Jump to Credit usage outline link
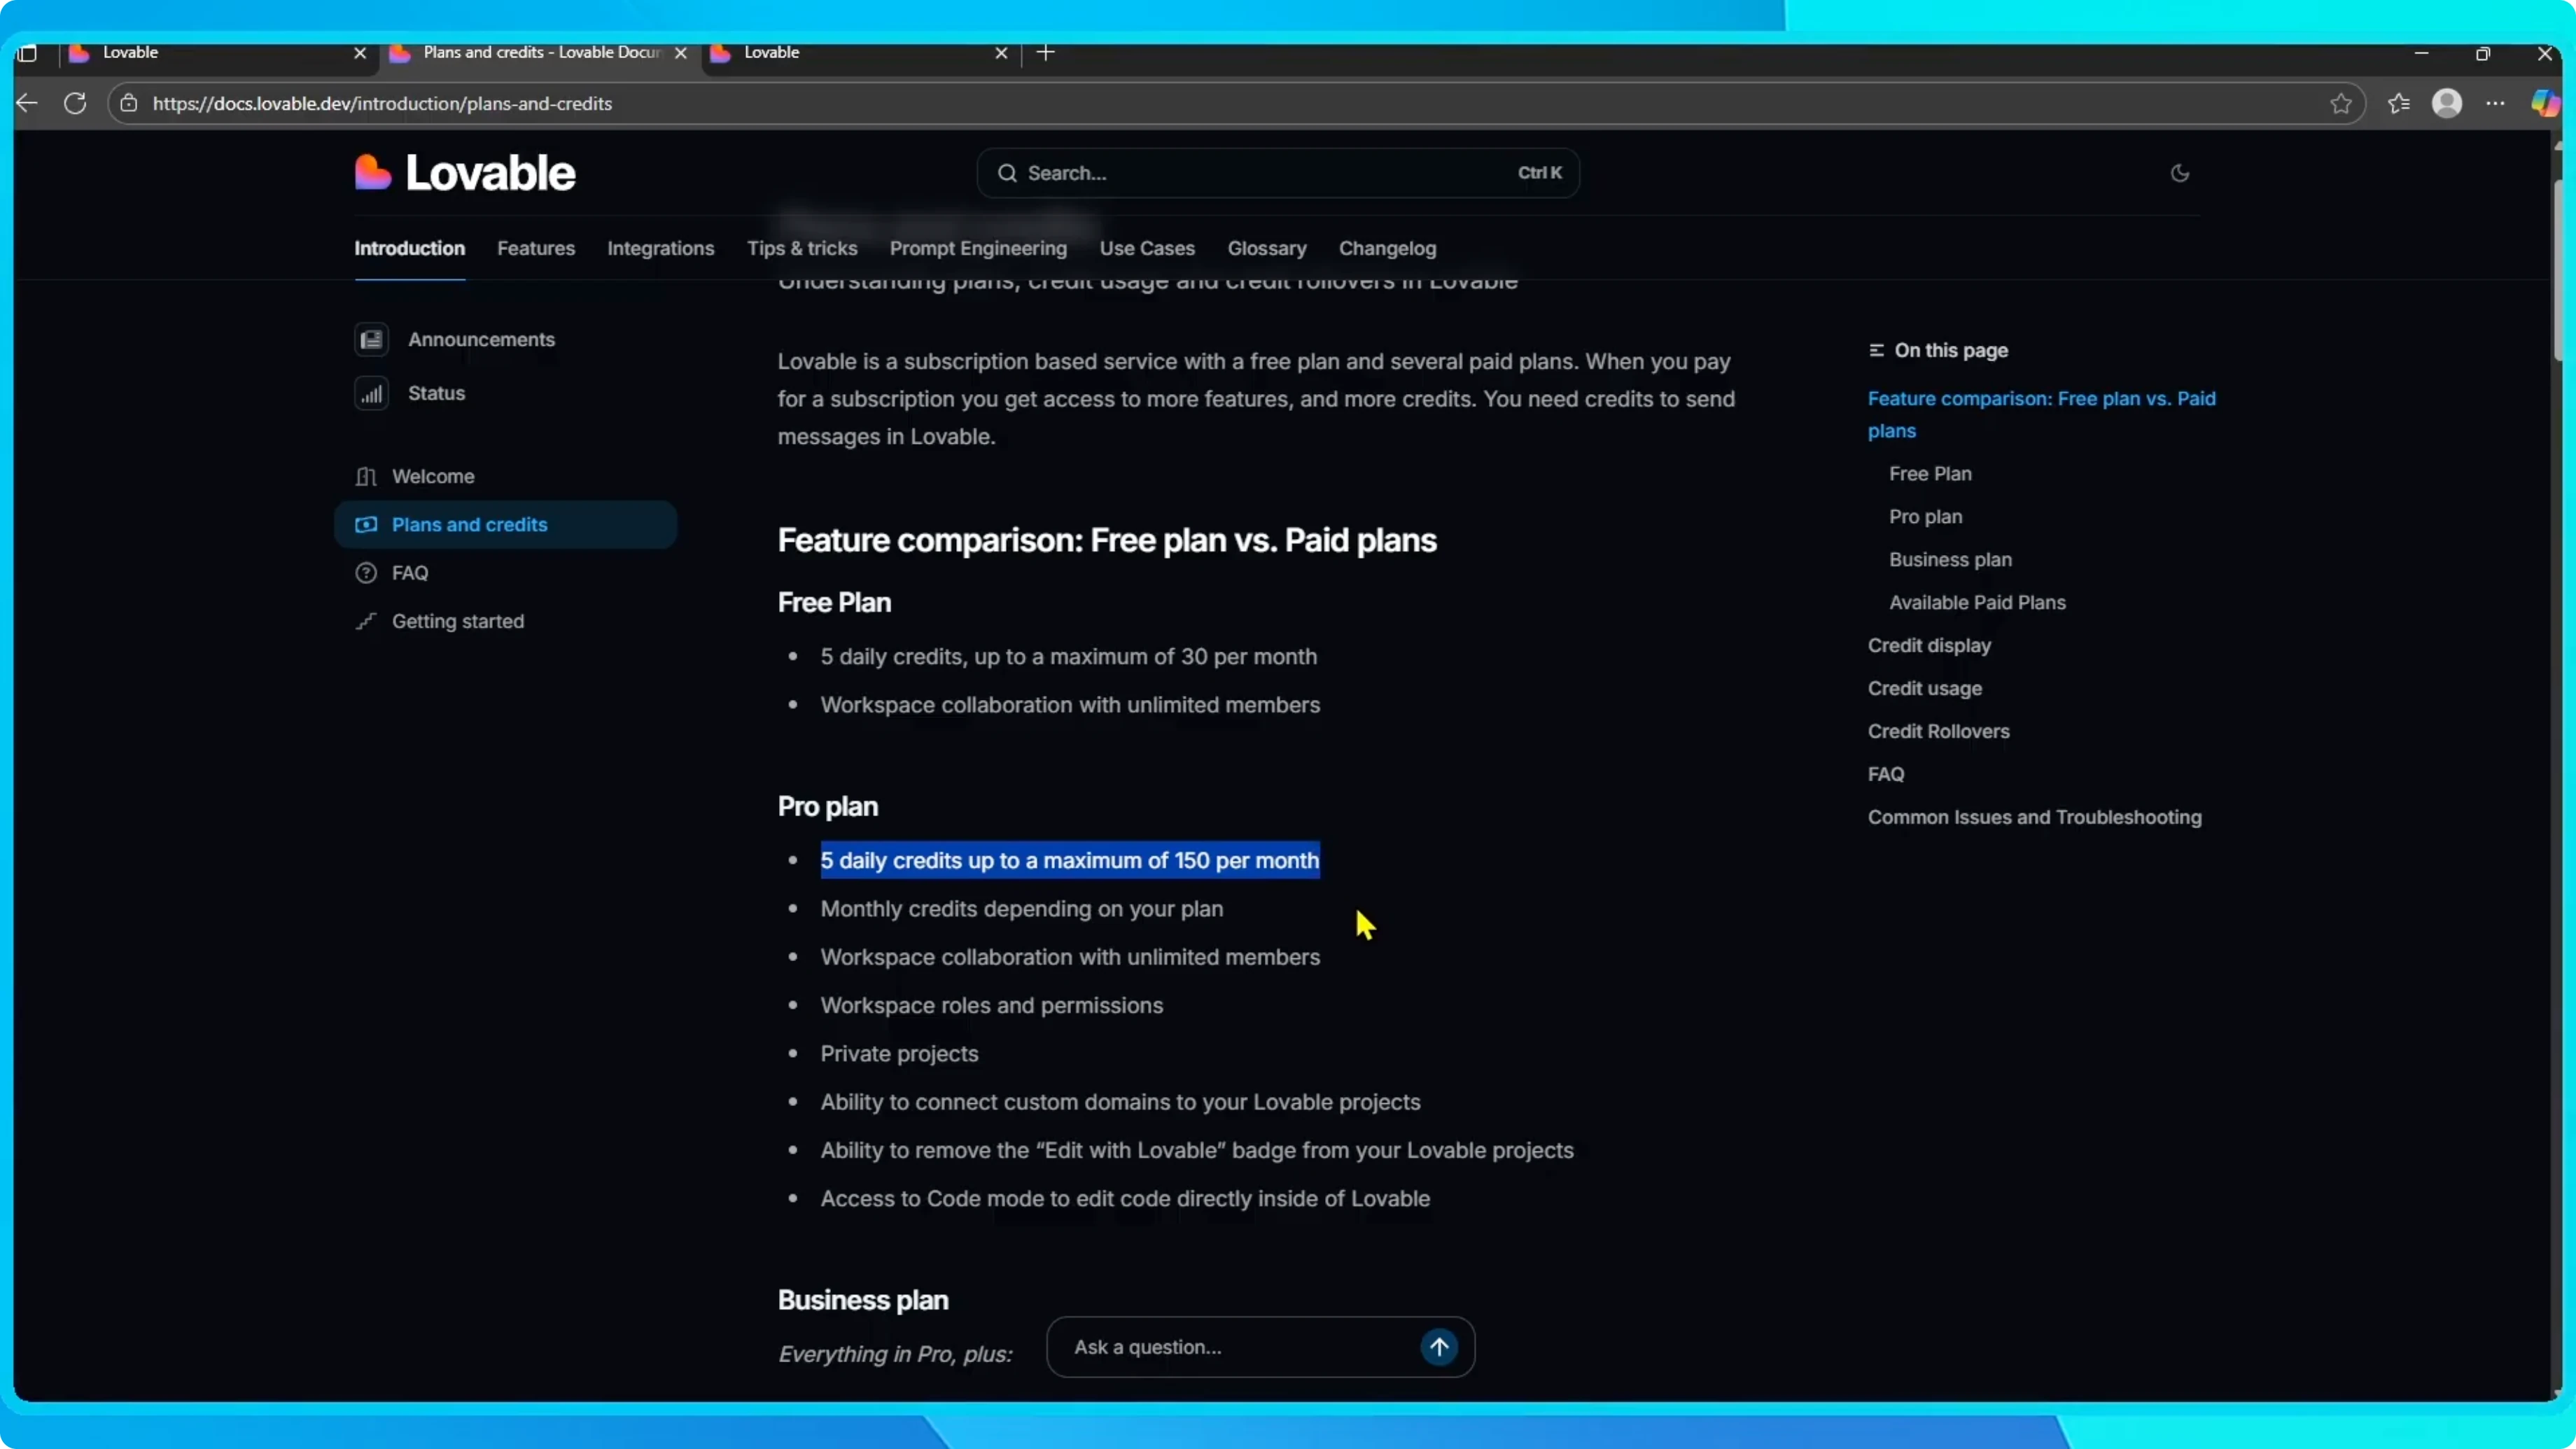The image size is (2576, 1449). (x=1924, y=688)
